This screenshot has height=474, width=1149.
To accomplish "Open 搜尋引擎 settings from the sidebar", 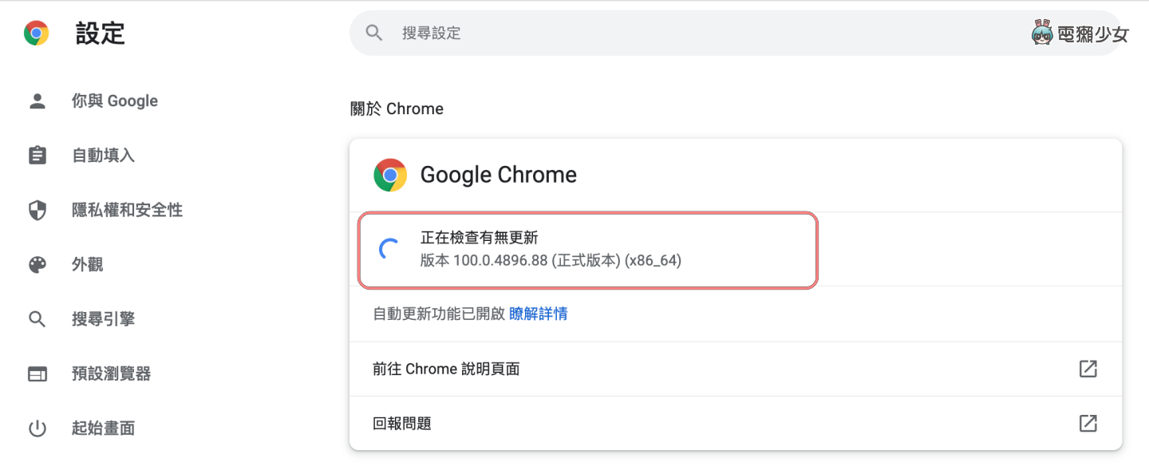I will [104, 318].
